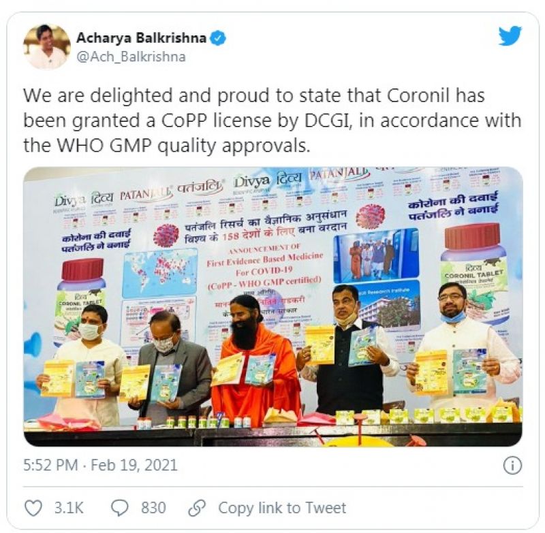The width and height of the screenshot is (545, 533).
Task: Click the Twitter bird logo
Action: (510, 36)
